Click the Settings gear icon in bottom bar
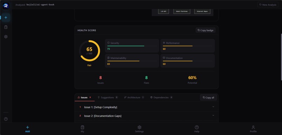282x135 pixels. point(139,127)
